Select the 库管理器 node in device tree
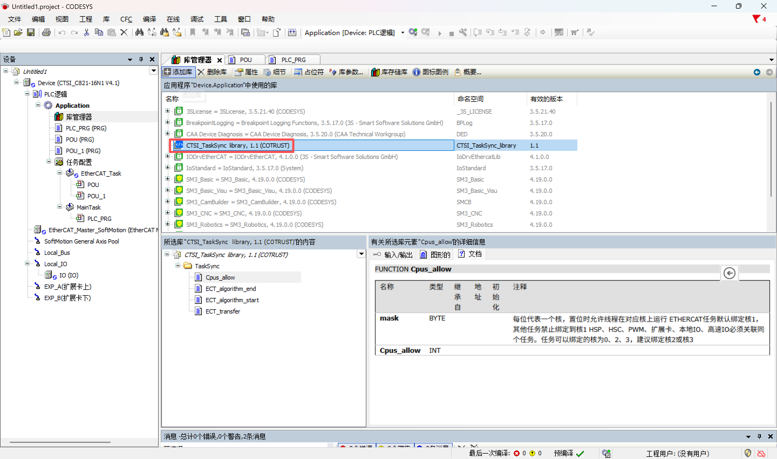This screenshot has width=777, height=459. point(79,117)
